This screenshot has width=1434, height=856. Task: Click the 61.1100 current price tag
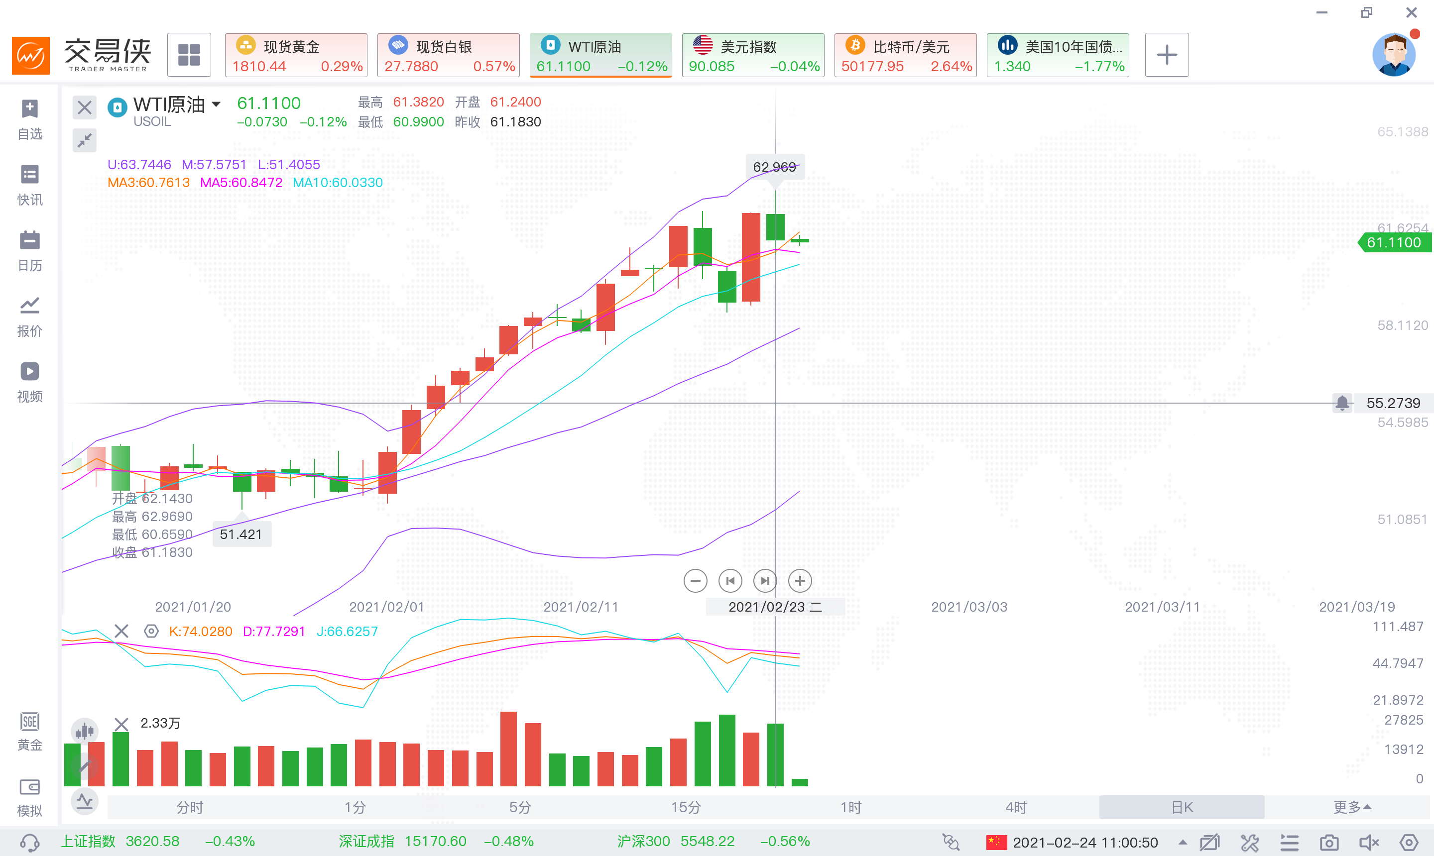coord(1395,242)
